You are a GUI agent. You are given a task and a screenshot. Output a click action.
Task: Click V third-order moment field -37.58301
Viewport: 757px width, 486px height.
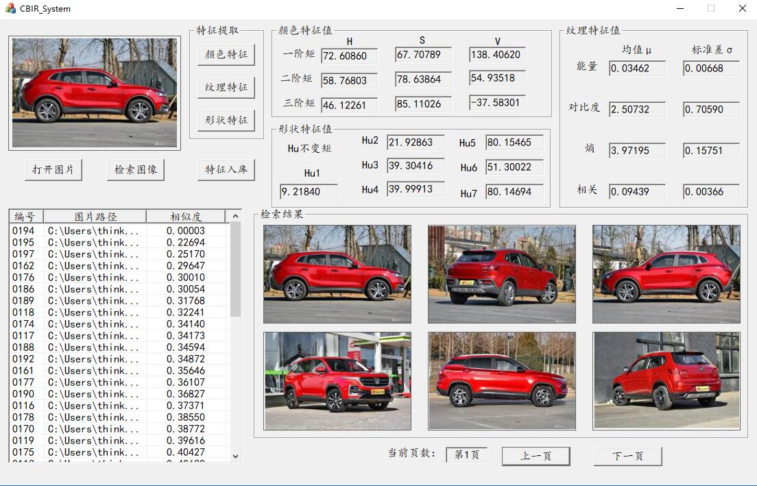coord(497,102)
